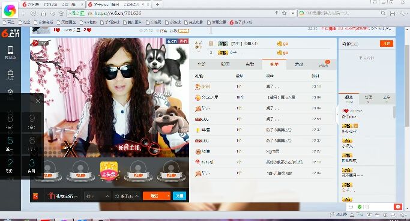This screenshot has height=221, width=410.
Task: Open the mobile phone icon in left sidebar
Action: coord(10,52)
